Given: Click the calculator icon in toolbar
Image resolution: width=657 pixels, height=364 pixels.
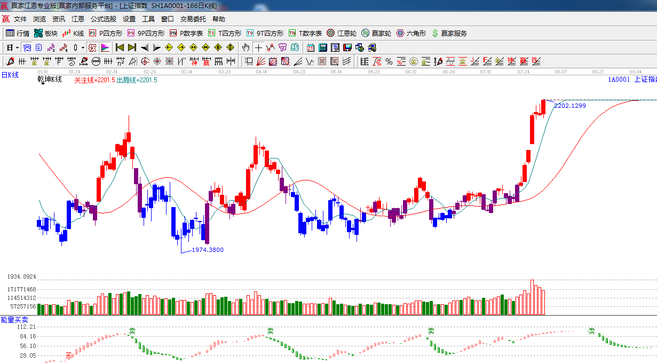Looking at the screenshot, I should (322, 48).
